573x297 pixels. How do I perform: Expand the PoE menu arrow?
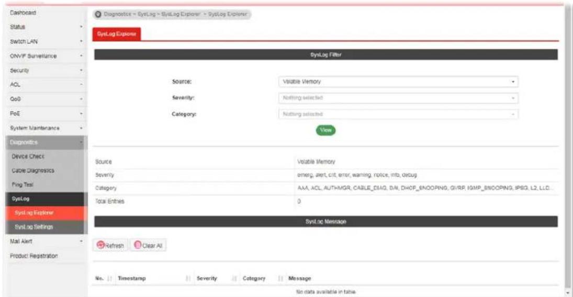[x=81, y=113]
